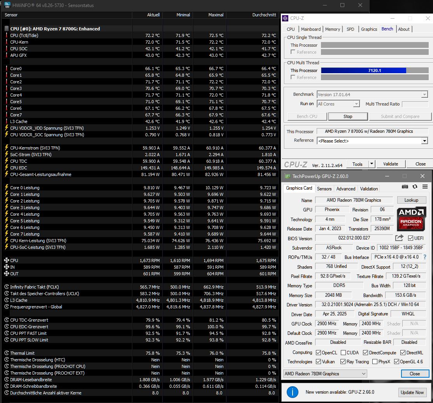Click Multi Thread Reference bar

pyautogui.click(x=375, y=77)
